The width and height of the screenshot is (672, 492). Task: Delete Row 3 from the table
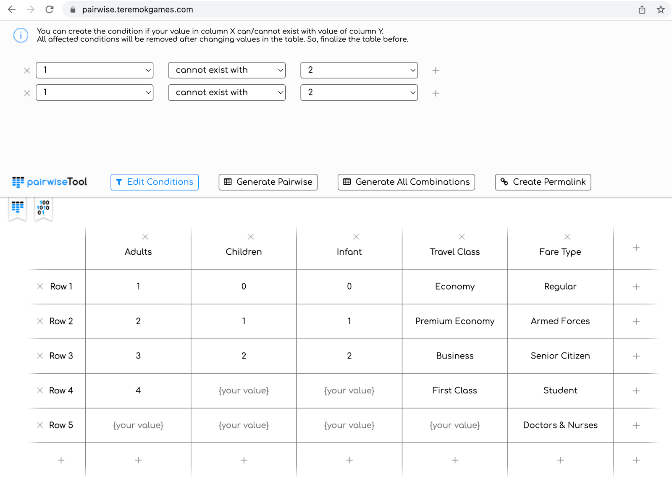(40, 356)
